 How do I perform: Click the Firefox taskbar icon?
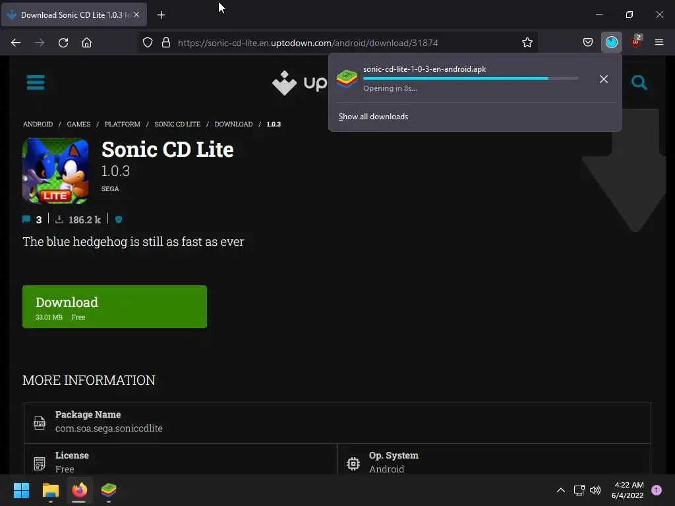pos(79,490)
